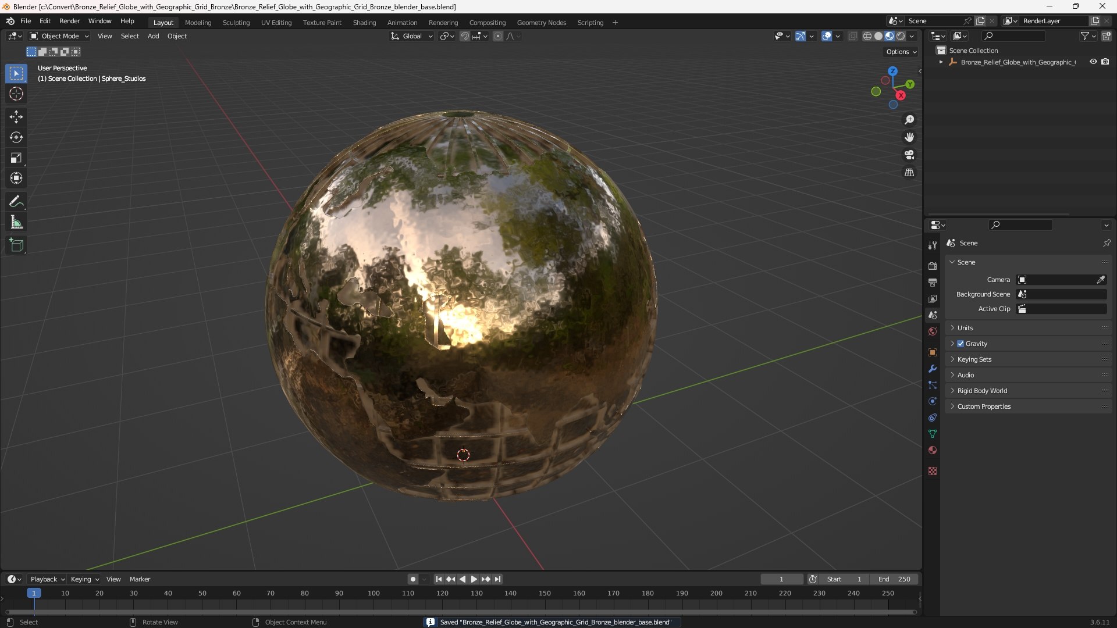The height and width of the screenshot is (628, 1117).
Task: Select the Select Box tool
Action: [x=16, y=73]
